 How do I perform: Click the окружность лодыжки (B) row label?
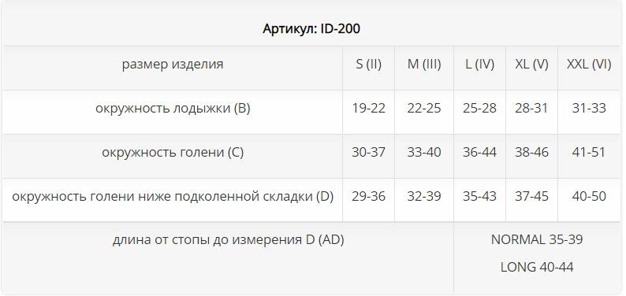(x=173, y=109)
